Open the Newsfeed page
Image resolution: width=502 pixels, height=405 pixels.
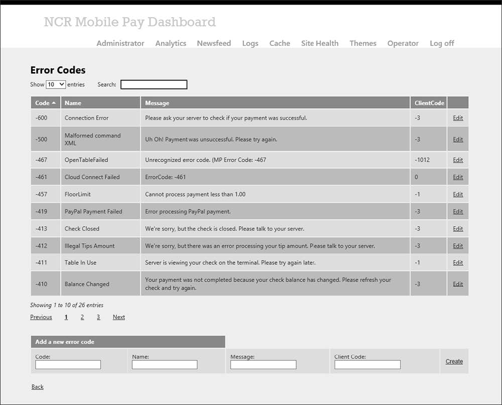tap(214, 43)
